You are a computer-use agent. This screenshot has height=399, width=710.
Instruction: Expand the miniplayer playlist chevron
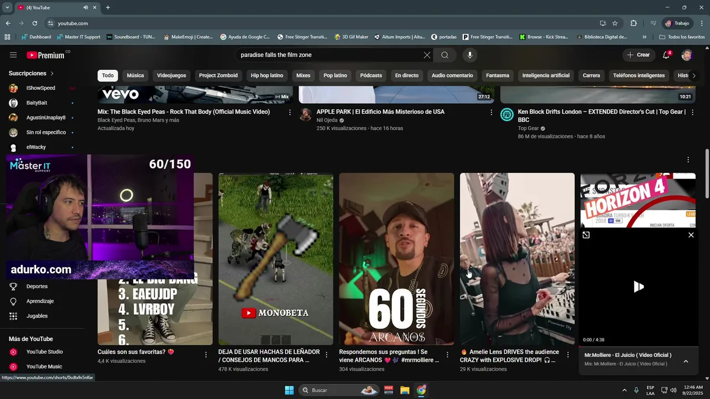[x=686, y=361]
